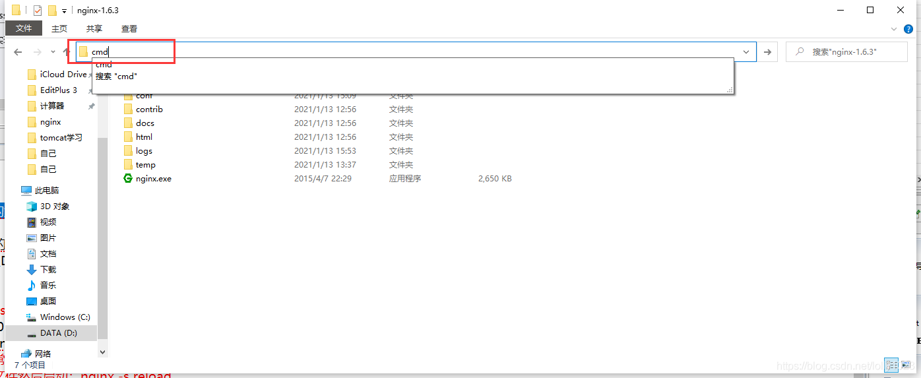Click the address bar containing cmd
This screenshot has height=378, width=921.
click(x=416, y=52)
